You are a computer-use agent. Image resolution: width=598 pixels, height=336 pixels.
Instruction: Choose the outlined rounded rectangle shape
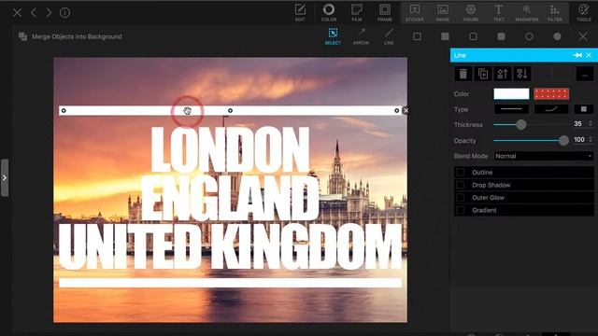pos(474,36)
